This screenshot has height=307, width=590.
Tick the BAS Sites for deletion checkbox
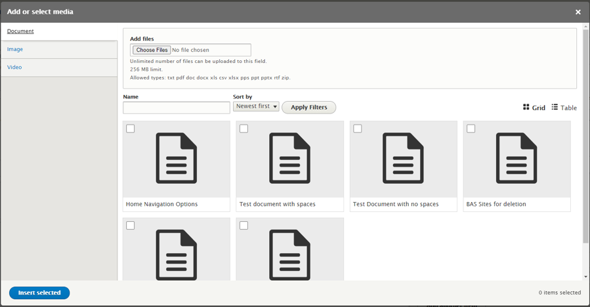[471, 129]
